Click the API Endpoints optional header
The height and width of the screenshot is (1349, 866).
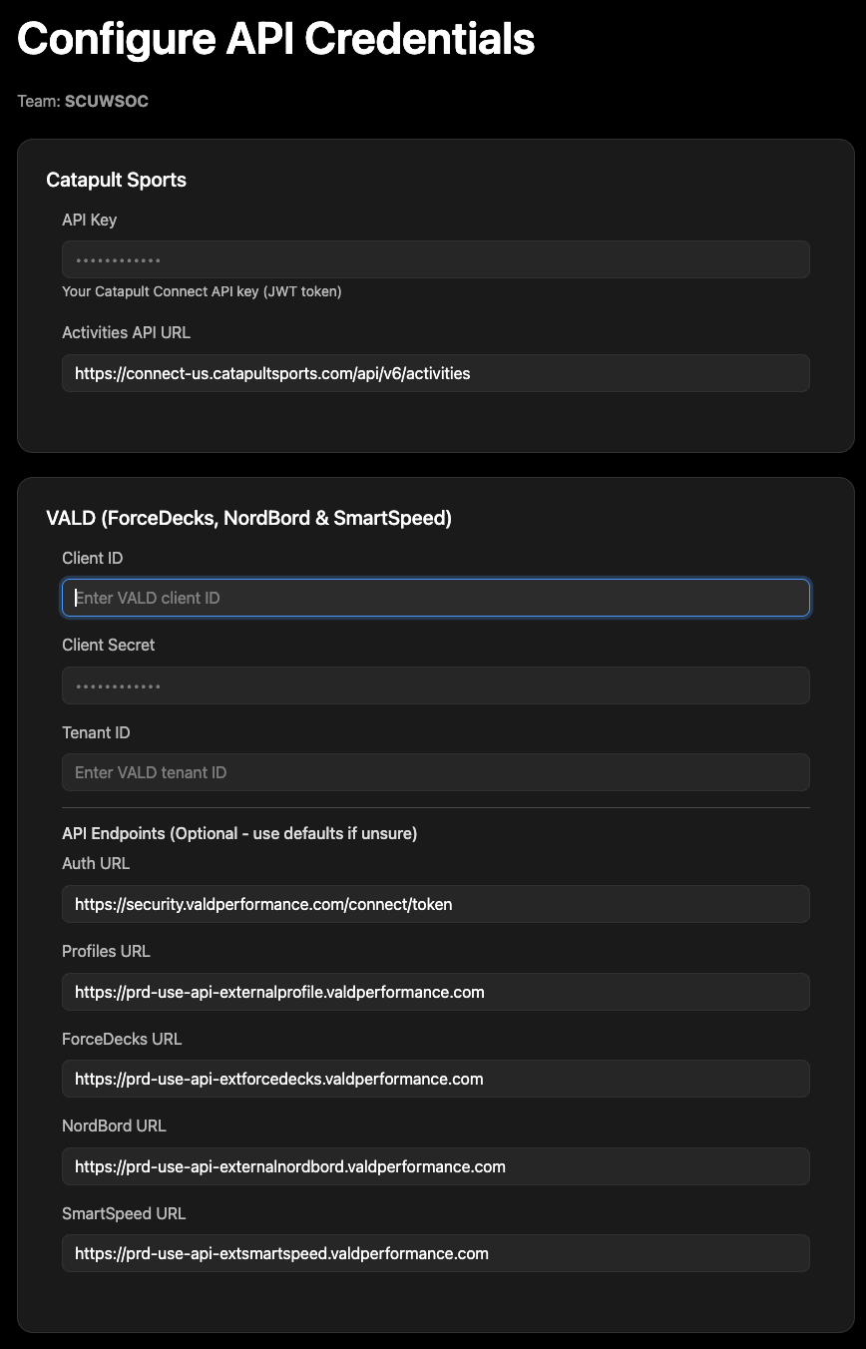tap(239, 833)
